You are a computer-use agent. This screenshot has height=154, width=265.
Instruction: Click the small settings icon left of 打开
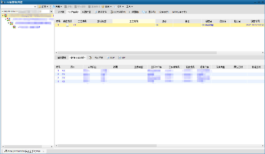tap(35, 6)
